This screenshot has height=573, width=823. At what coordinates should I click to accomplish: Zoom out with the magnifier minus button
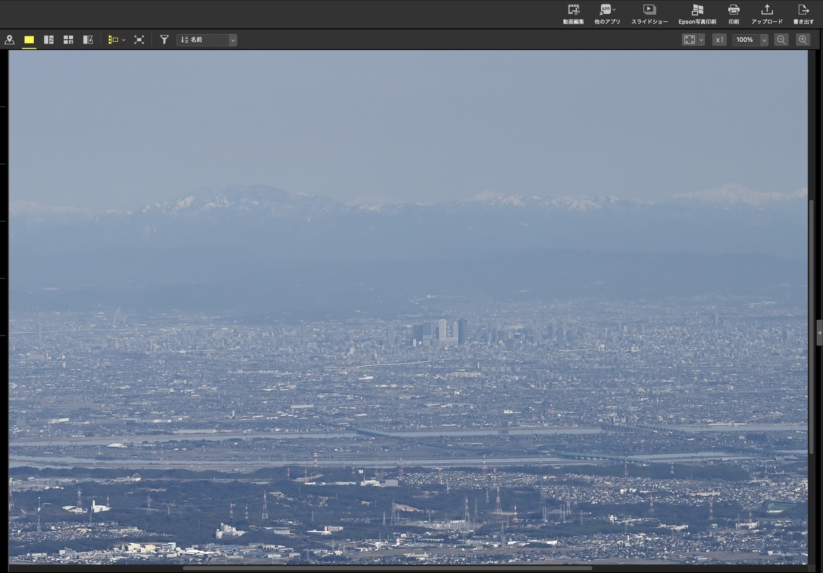[x=781, y=40]
